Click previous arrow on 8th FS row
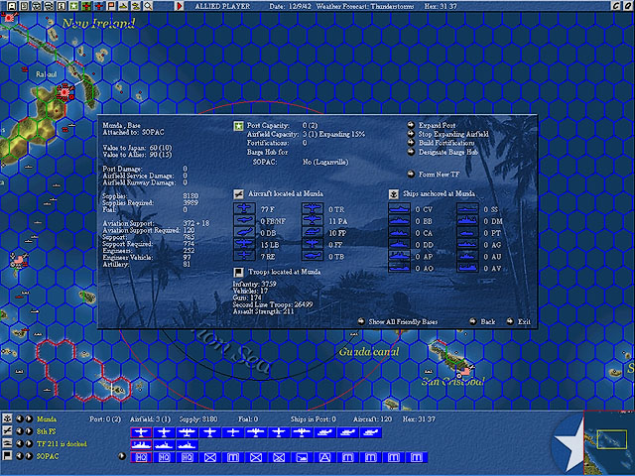635x476 pixels. pyautogui.click(x=20, y=431)
